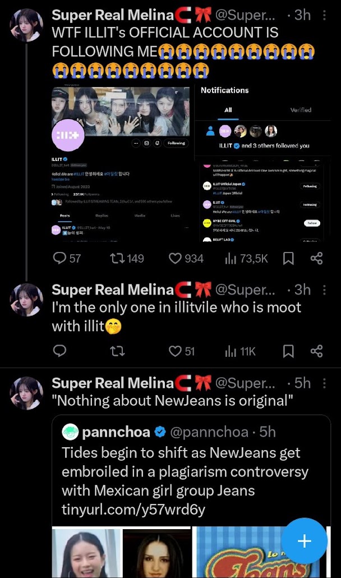Screen dimensions: 341x578
Task: Share the ILLIT official account tweet
Action: coord(316,258)
